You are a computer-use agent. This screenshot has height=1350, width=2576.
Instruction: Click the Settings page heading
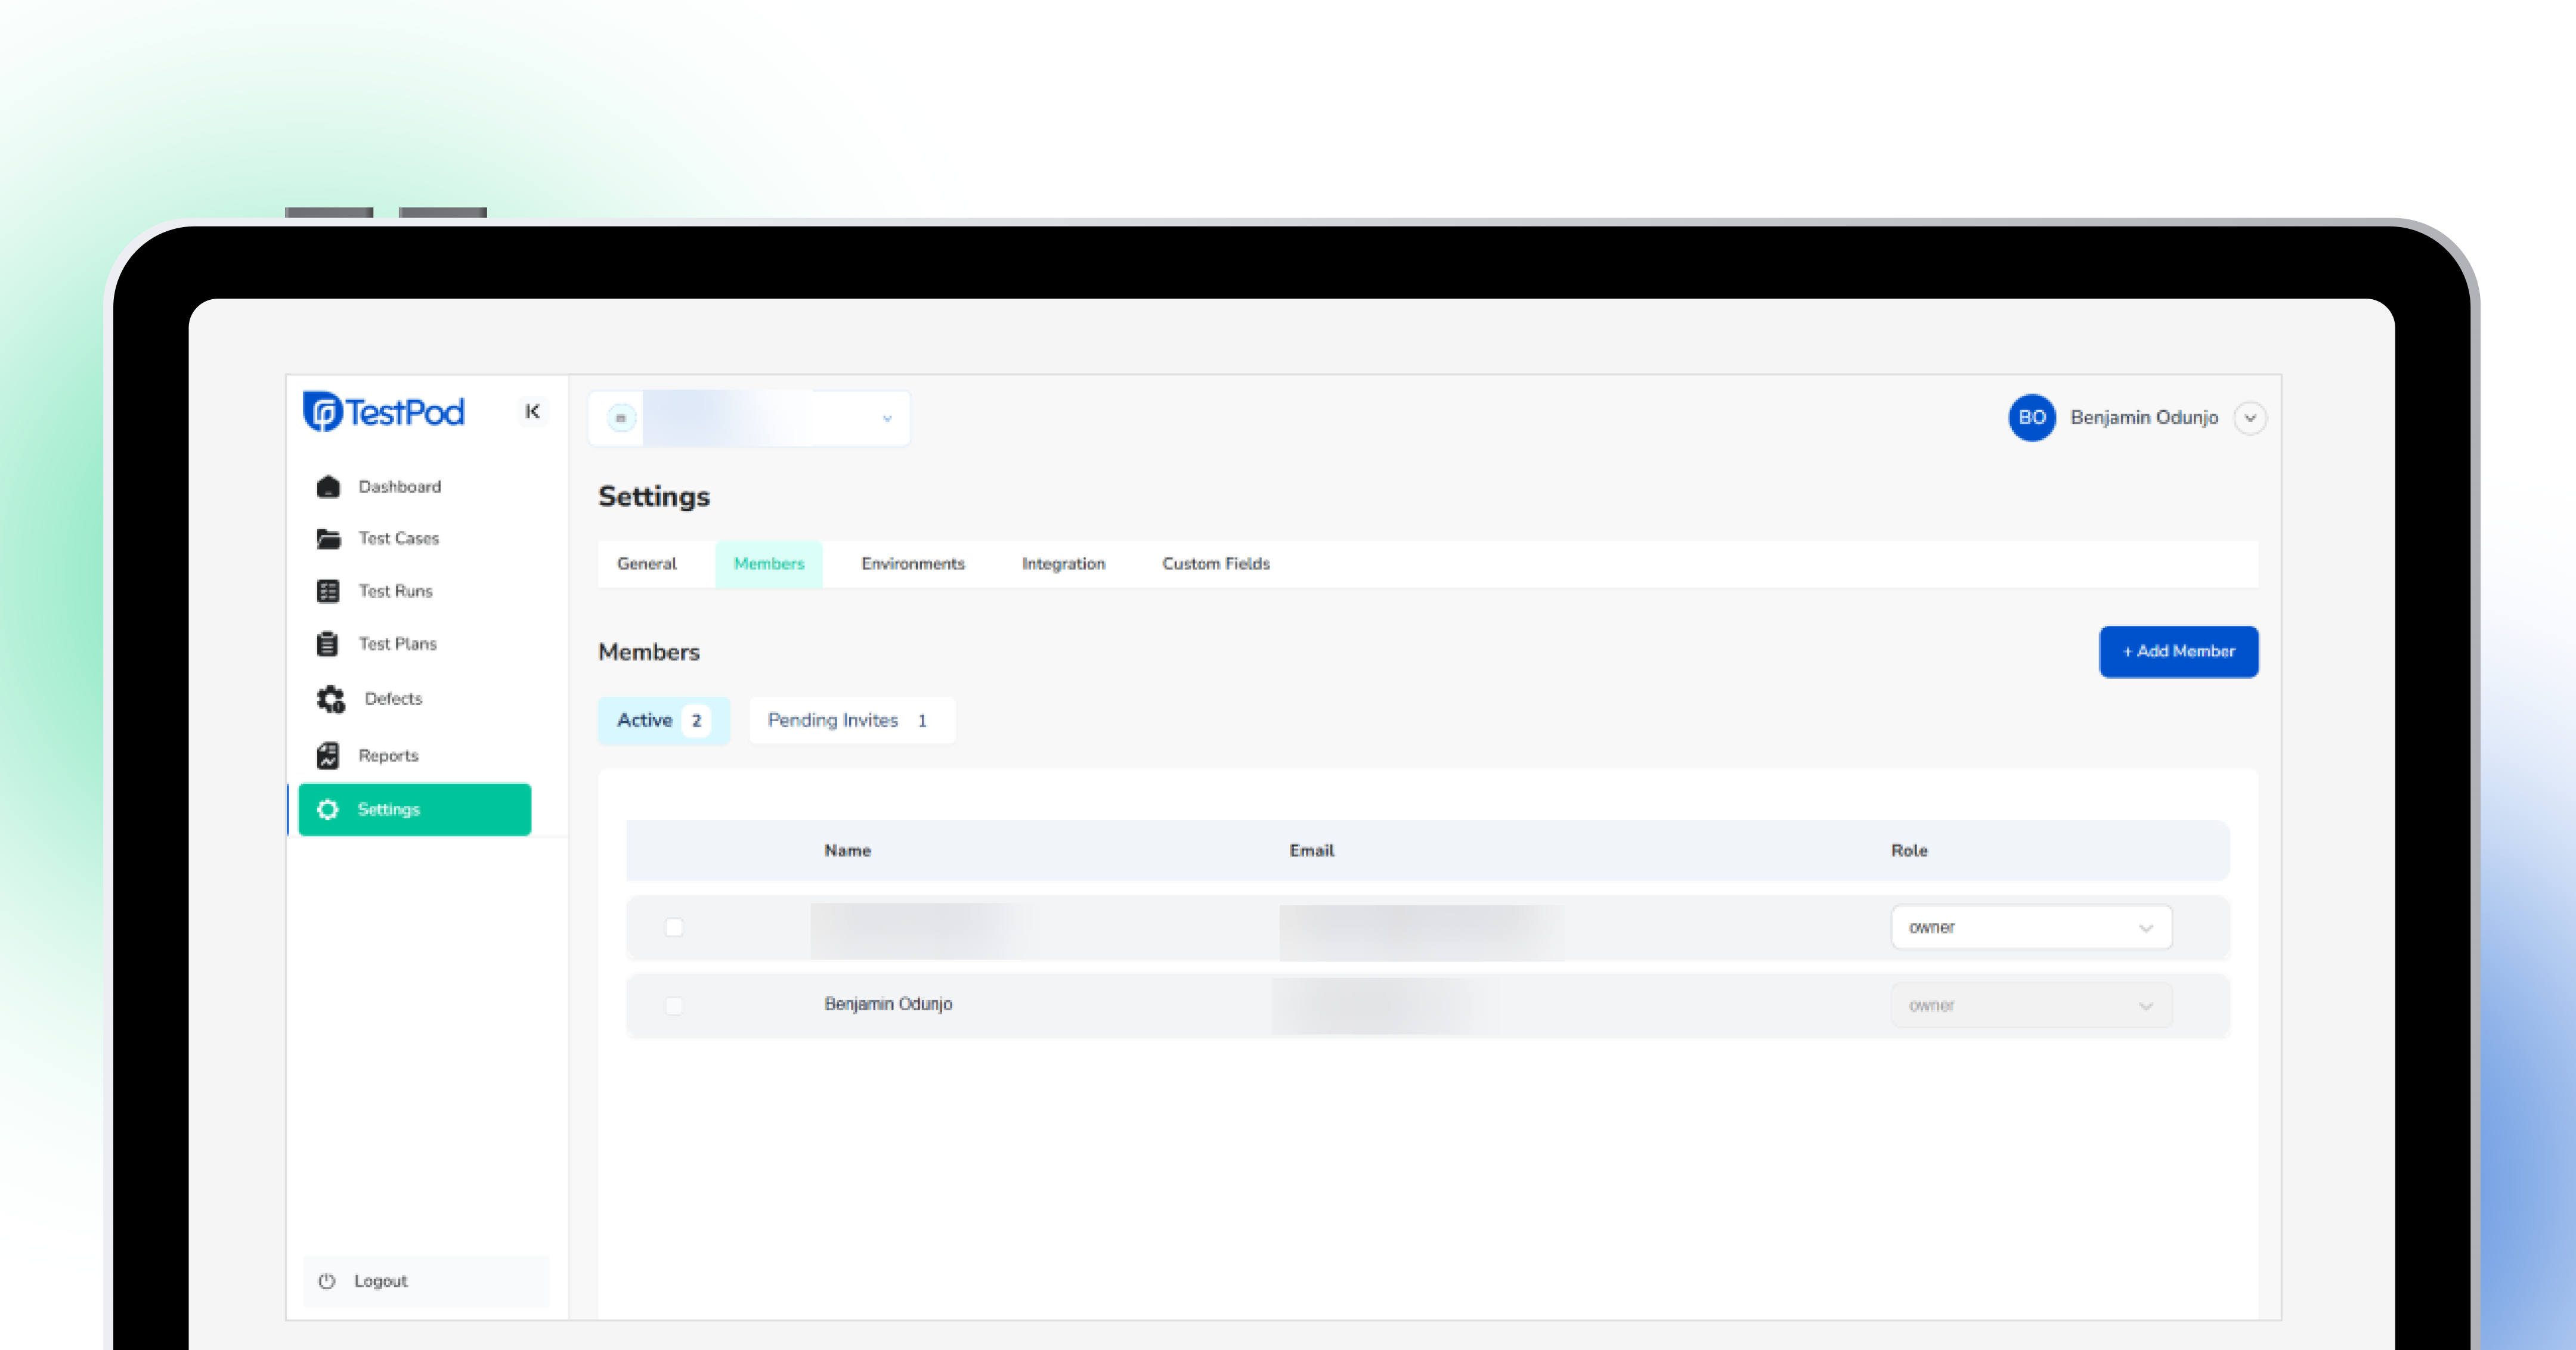[654, 496]
